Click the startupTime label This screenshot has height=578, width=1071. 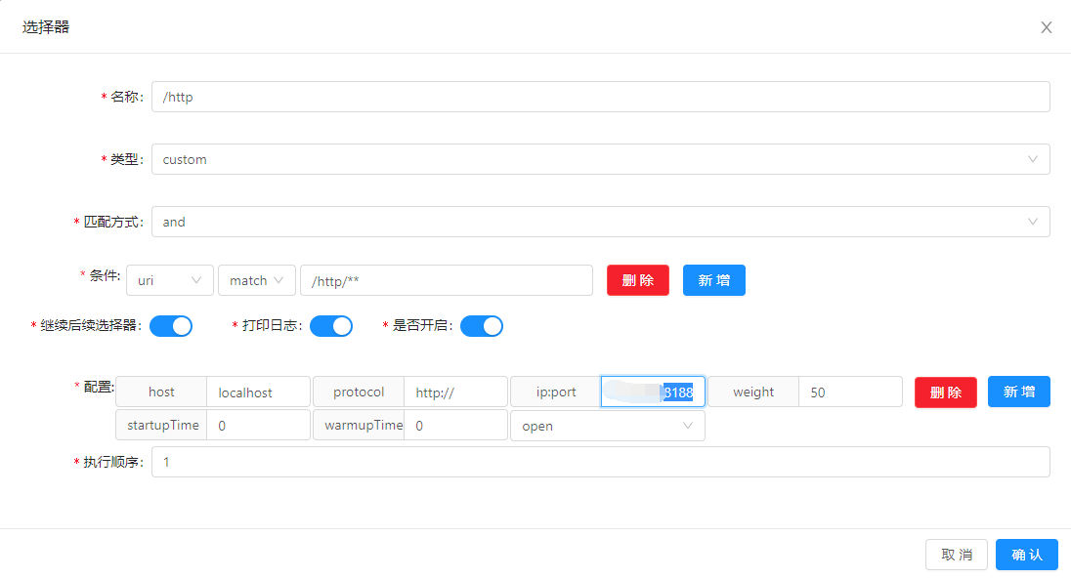coord(162,425)
